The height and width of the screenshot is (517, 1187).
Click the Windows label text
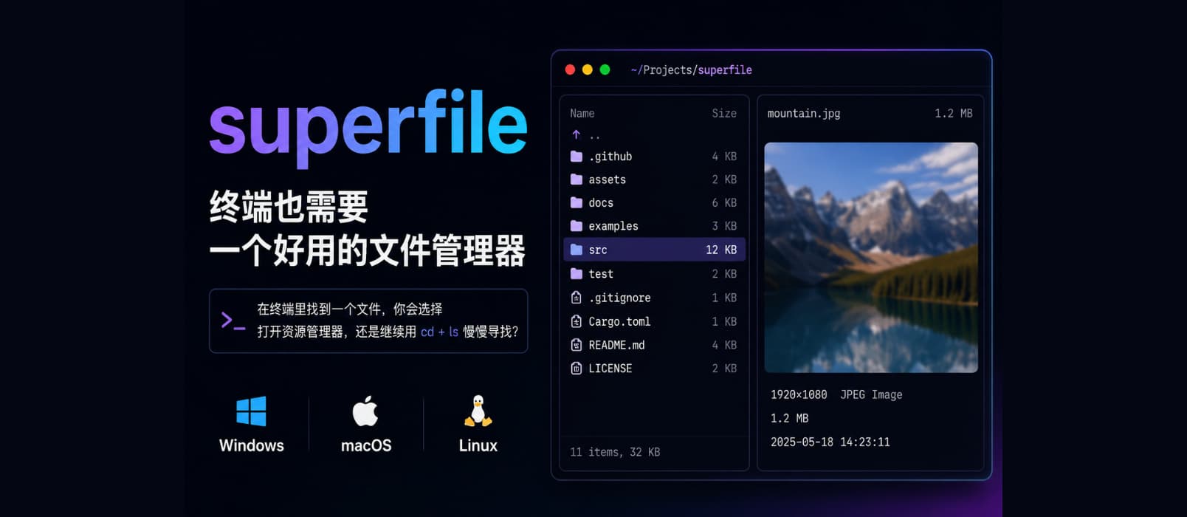[252, 445]
